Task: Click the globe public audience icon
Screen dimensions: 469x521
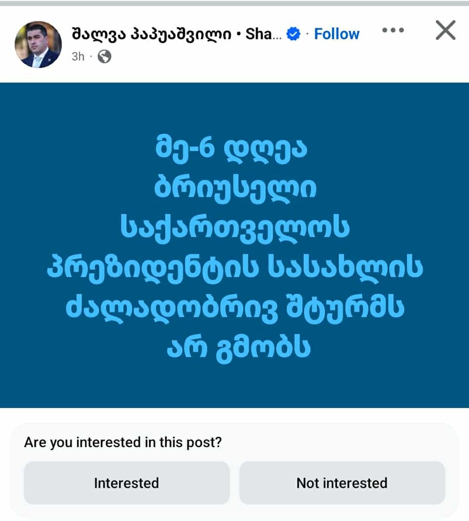Action: coord(104,56)
